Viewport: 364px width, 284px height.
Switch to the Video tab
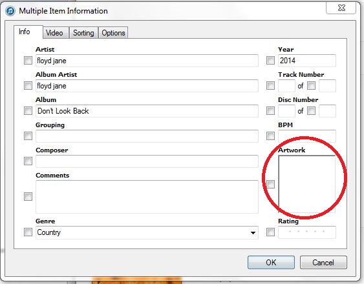click(54, 33)
